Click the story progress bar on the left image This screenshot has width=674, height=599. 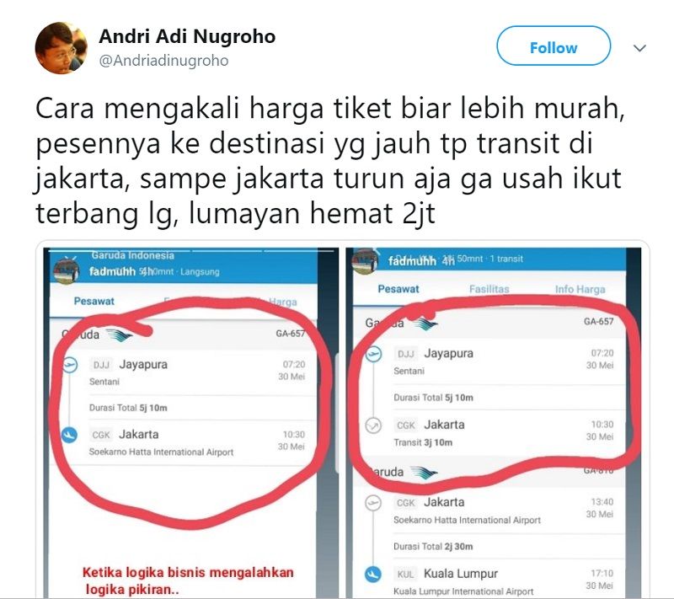tap(192, 250)
